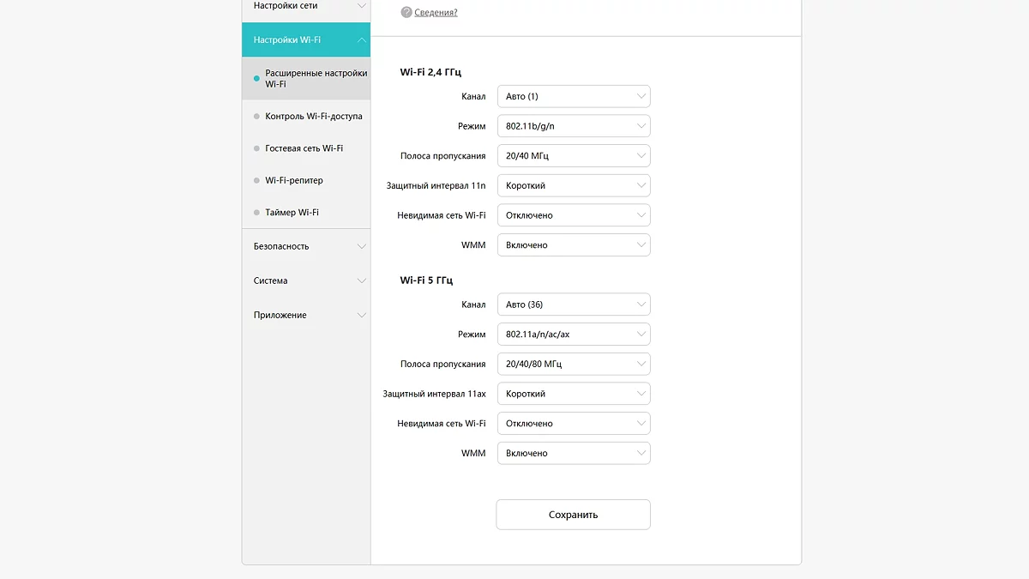Open the 802.11a/n/ac/ax mode dropdown
1029x579 pixels.
tap(573, 335)
